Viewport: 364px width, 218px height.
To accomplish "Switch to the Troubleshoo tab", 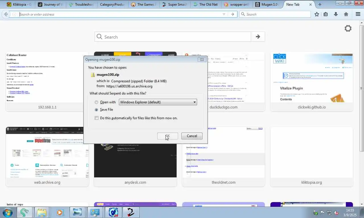I will tap(81, 5).
